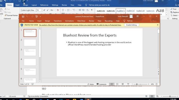The width and height of the screenshot is (179, 100).
Task: Click Word's Decrease Font Size icon
Action: (x=48, y=10)
